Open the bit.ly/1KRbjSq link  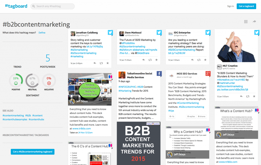click(x=95, y=47)
